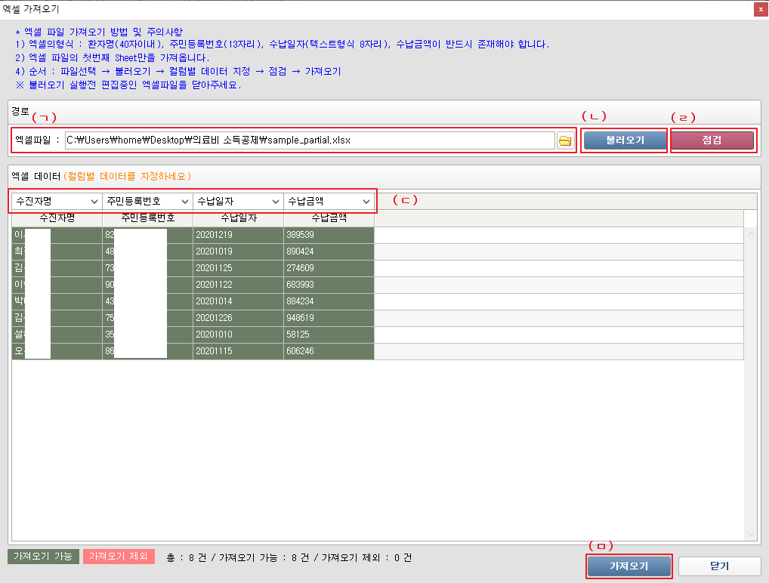Click the 수납일자 column header
The height and width of the screenshot is (583, 769).
pos(238,218)
